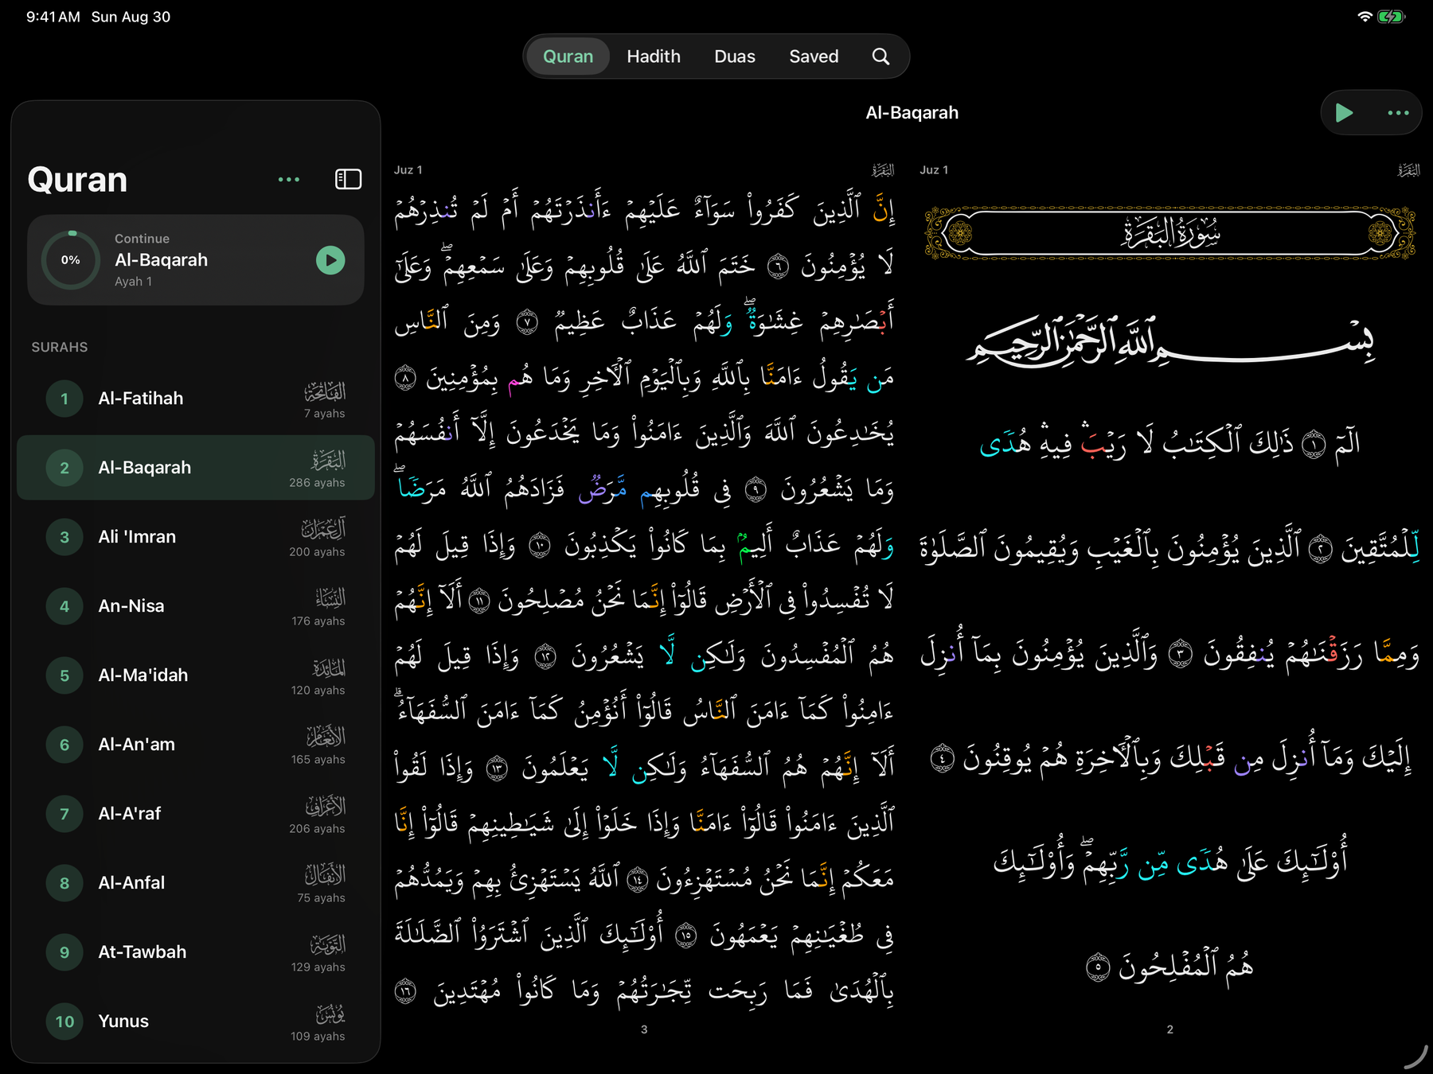Viewport: 1433px width, 1074px height.
Task: Open surah Al-An'am
Action: pos(196,745)
